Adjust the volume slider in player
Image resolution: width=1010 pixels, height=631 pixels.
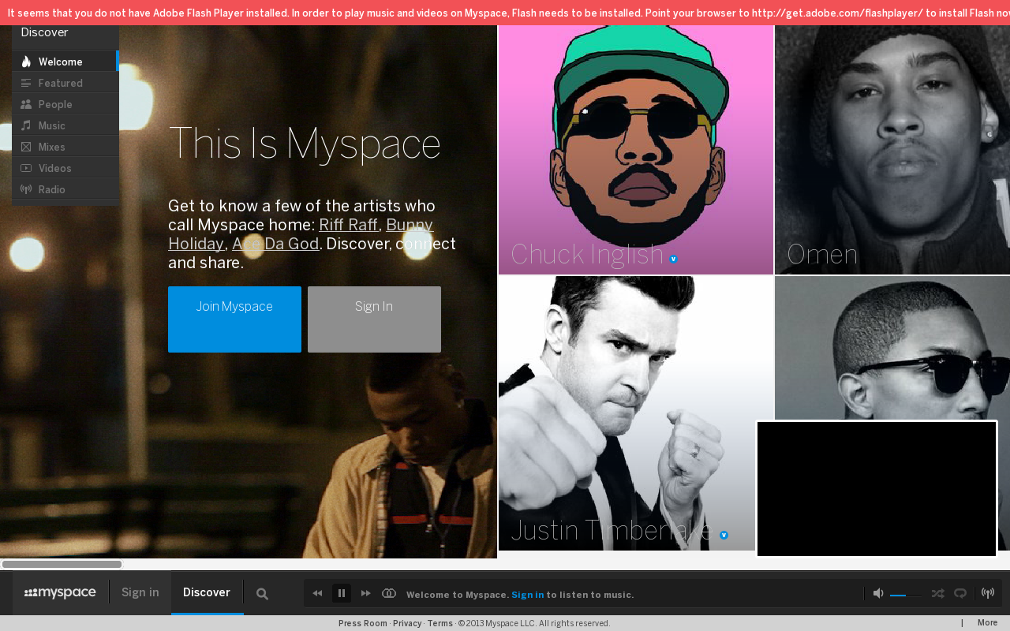pos(906,596)
